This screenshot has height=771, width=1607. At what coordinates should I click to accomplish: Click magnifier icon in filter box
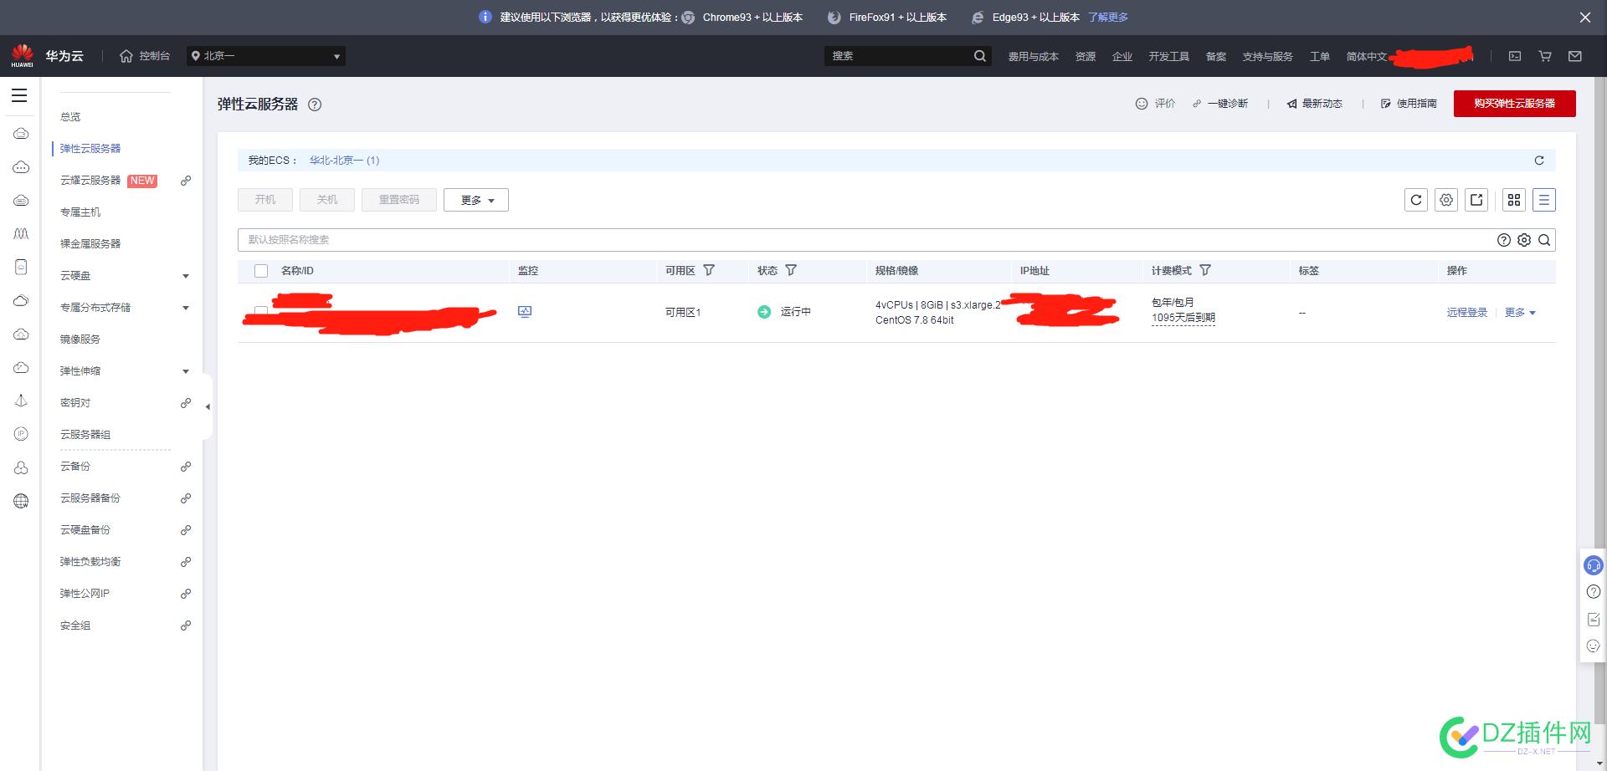click(x=1544, y=240)
